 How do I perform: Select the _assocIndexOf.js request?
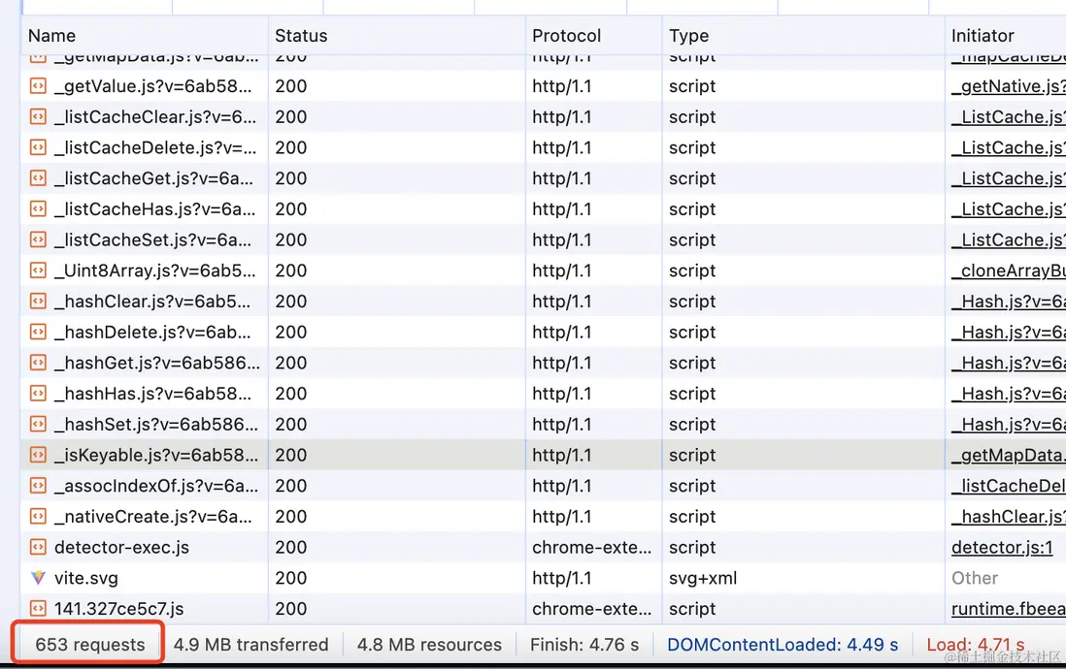[156, 486]
